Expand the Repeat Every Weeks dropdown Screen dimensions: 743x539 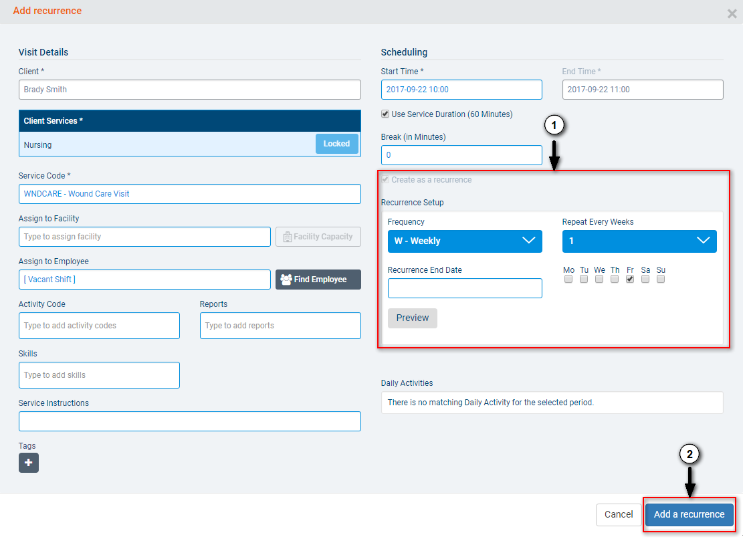pyautogui.click(x=639, y=241)
